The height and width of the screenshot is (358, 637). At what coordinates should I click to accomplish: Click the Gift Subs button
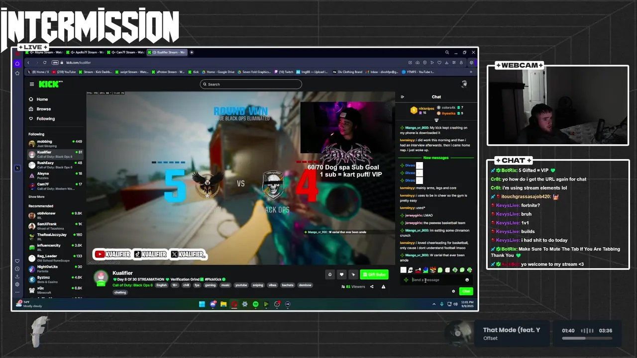374,274
